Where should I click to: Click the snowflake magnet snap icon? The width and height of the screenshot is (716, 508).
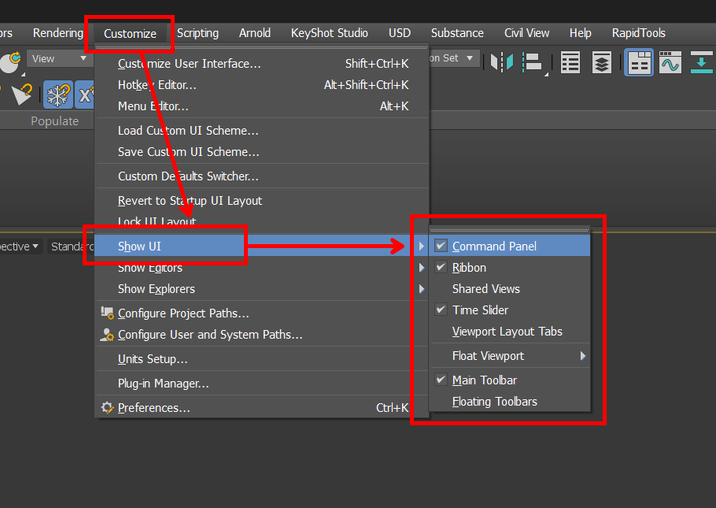[58, 95]
